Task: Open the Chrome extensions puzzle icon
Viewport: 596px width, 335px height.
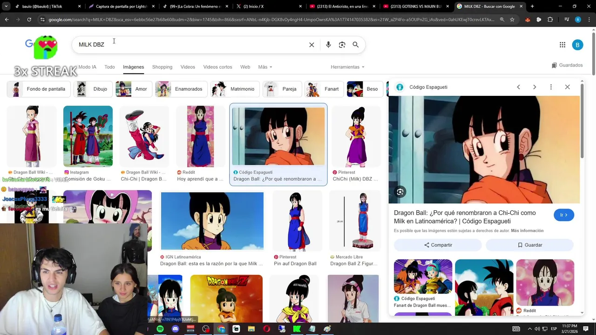Action: (x=550, y=20)
